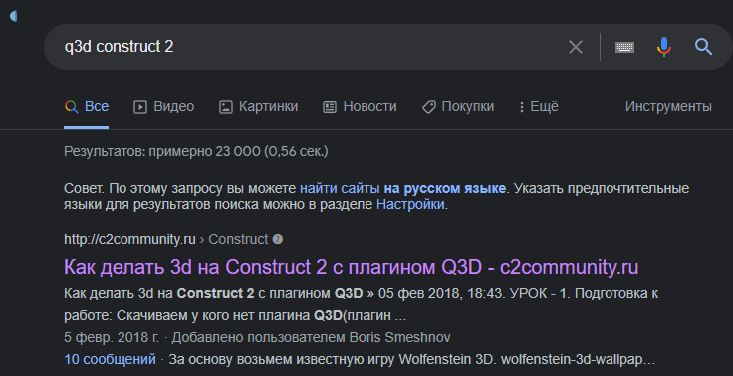Click the date text '5 февр. 2018 г.'
This screenshot has height=376, width=733.
[x=112, y=337]
